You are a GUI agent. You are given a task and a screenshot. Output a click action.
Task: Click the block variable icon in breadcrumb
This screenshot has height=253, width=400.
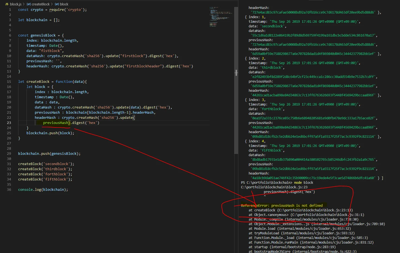pos(57,4)
